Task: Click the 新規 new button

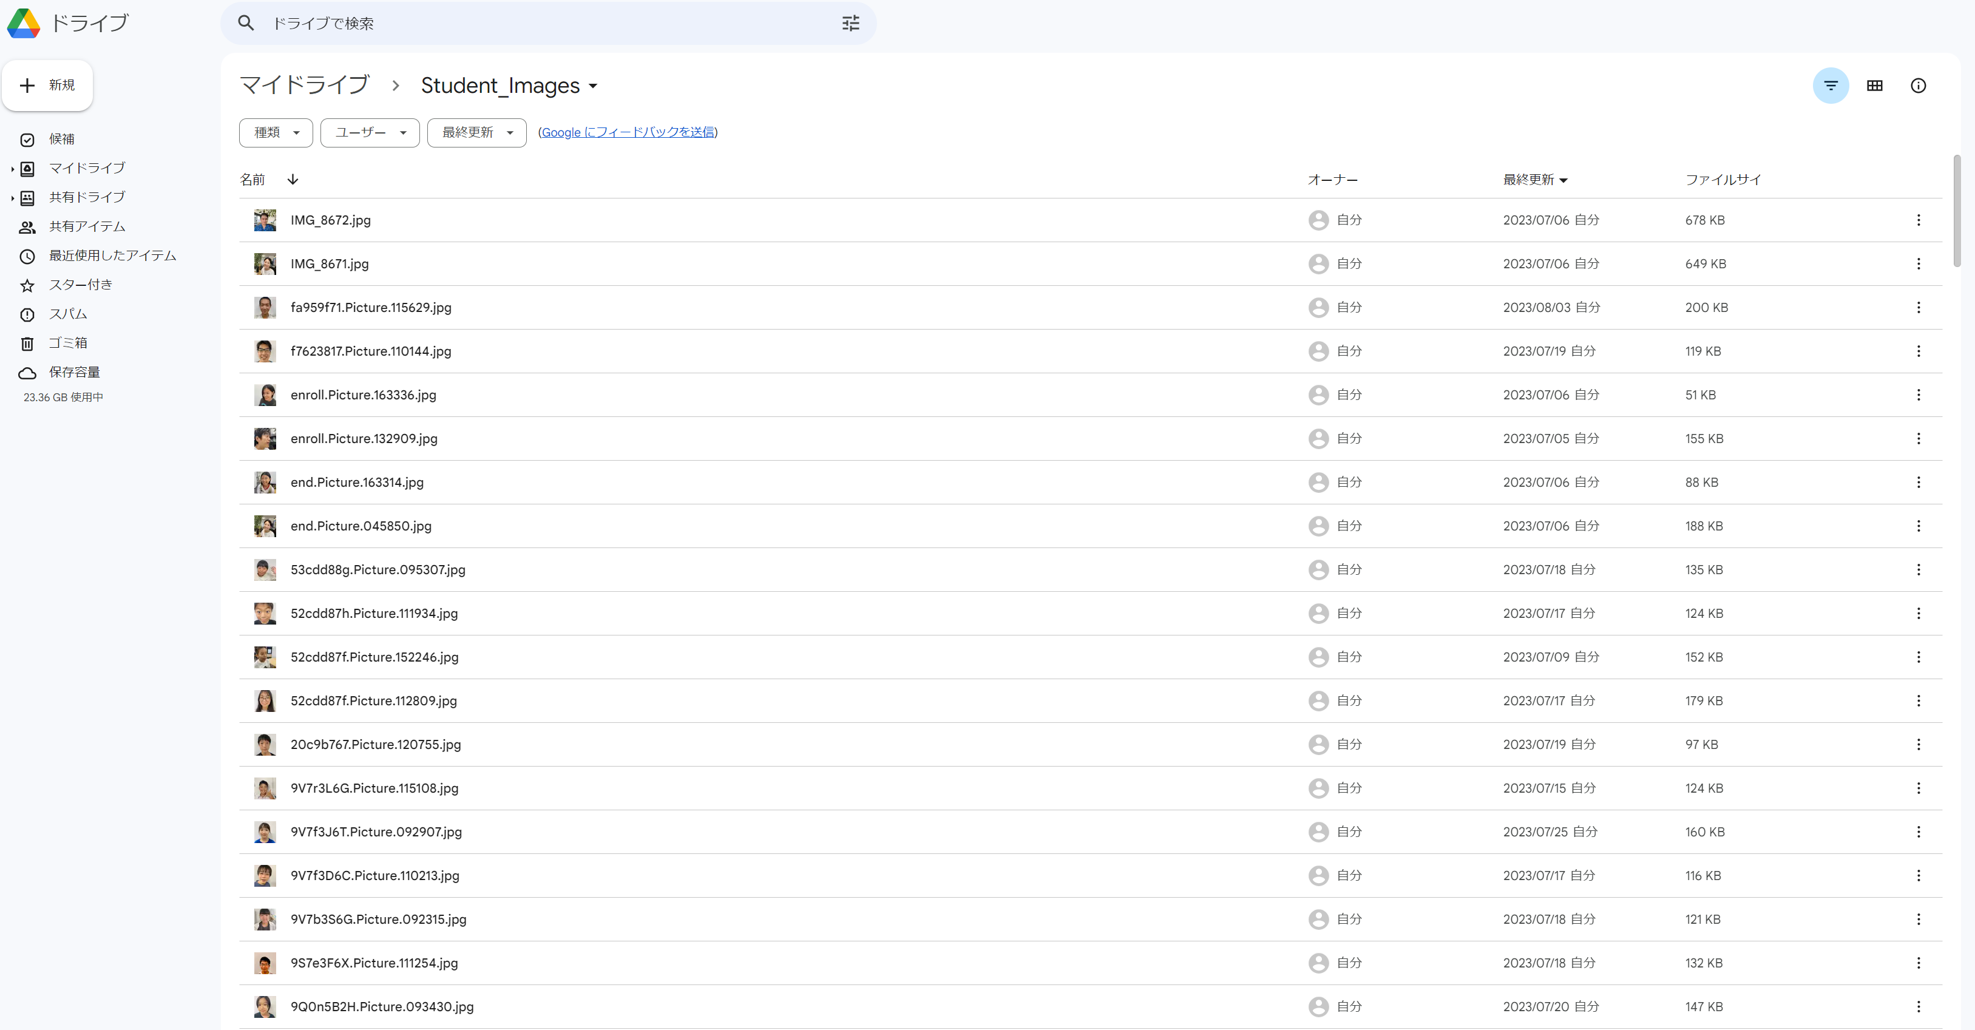Action: (47, 85)
